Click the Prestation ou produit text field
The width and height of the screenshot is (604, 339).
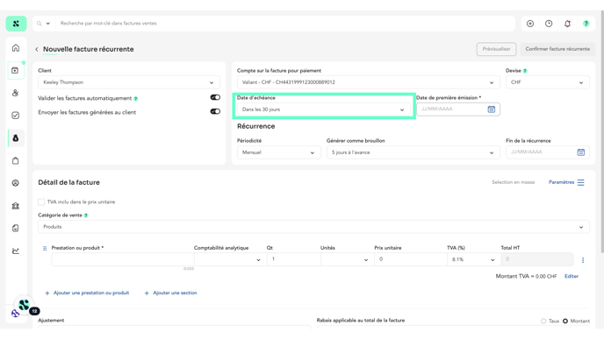click(123, 259)
